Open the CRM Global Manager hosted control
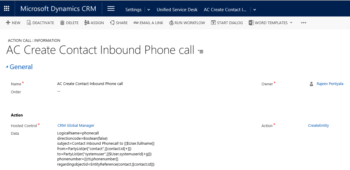The height and width of the screenshot is (170, 350). (76, 126)
